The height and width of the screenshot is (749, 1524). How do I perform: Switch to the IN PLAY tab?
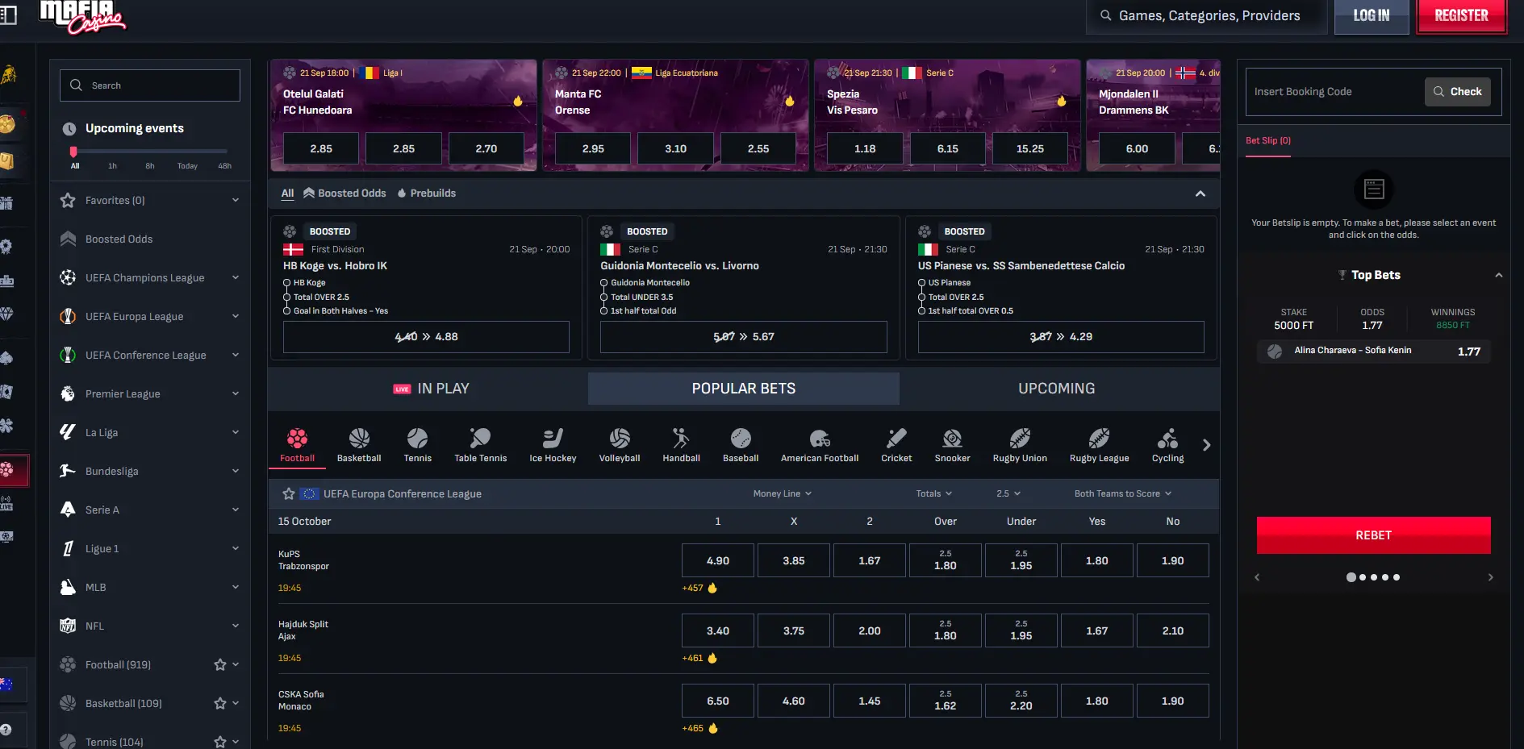431,389
